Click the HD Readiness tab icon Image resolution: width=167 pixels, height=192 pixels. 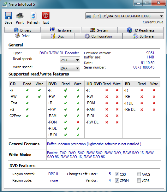tap(129, 30)
